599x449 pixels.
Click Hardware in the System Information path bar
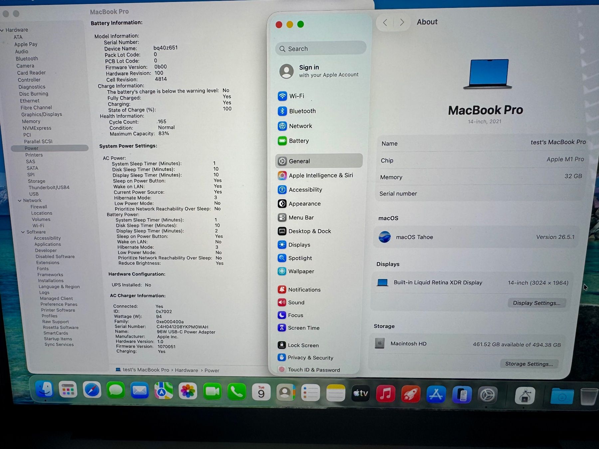coord(186,370)
